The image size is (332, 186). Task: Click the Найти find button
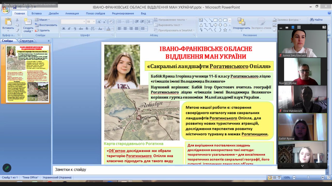pos(316,20)
